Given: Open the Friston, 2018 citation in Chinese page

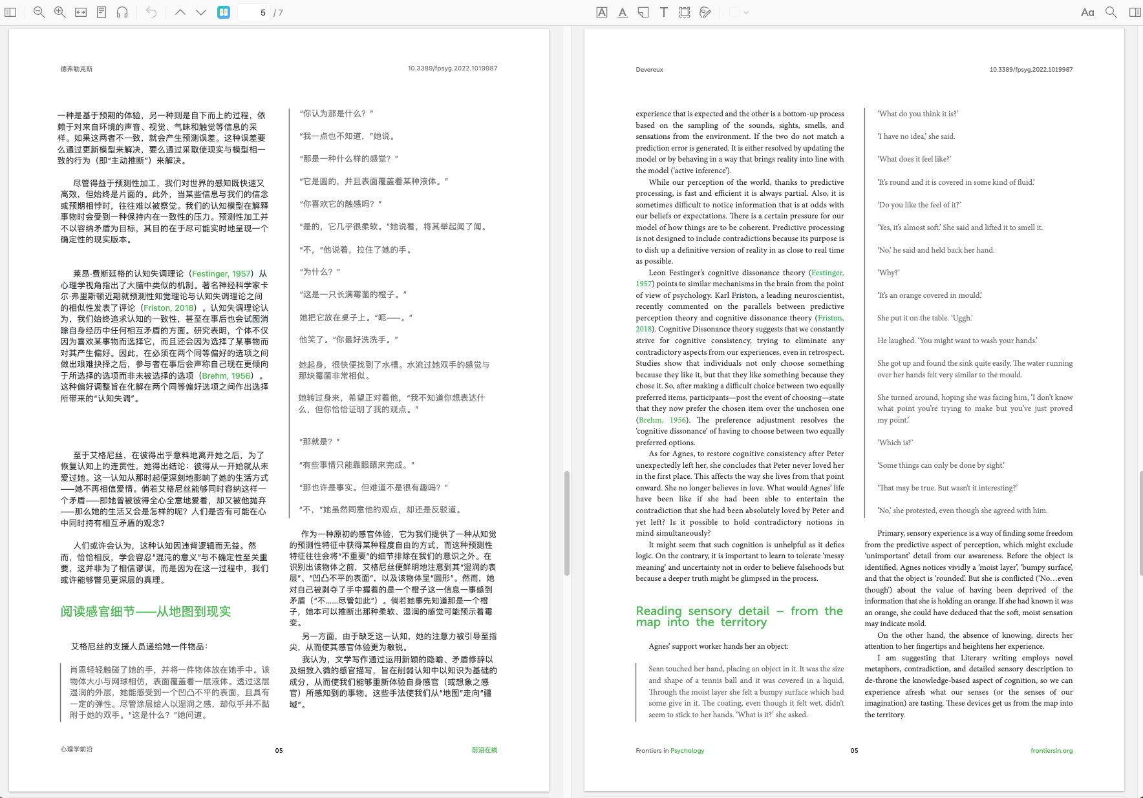Looking at the screenshot, I should click(168, 308).
